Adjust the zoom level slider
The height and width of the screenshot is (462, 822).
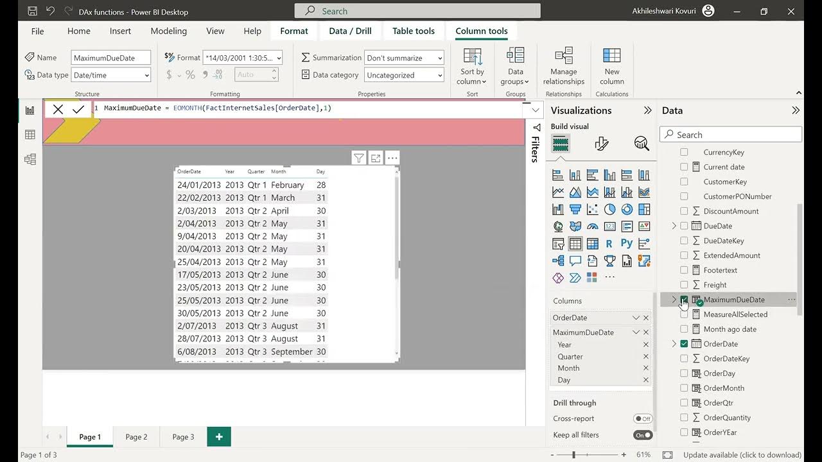(x=573, y=455)
